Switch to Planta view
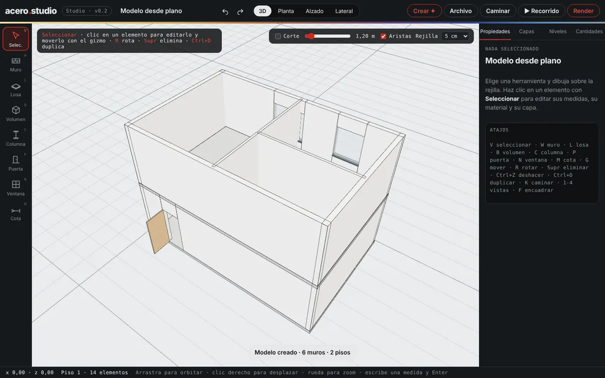 pyautogui.click(x=286, y=11)
